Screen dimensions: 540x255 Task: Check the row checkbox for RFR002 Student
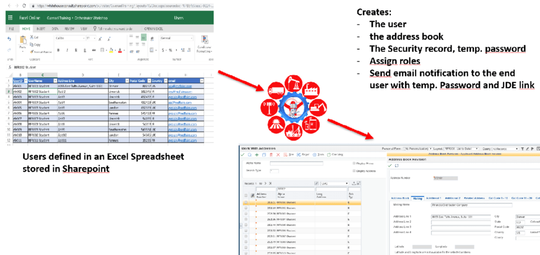246,208
